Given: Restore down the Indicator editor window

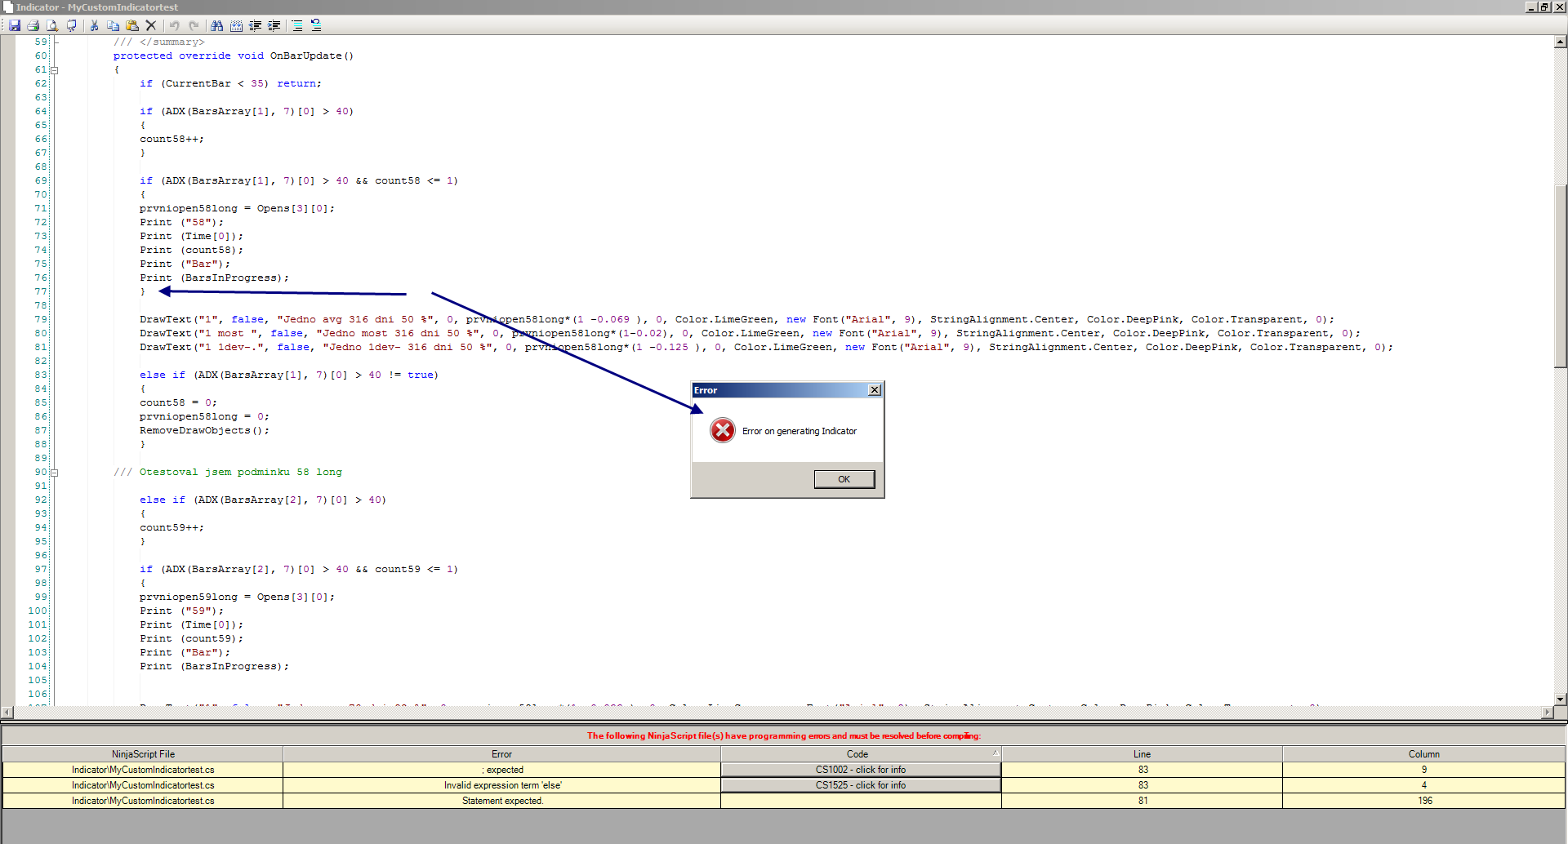Looking at the screenshot, I should click(1544, 7).
